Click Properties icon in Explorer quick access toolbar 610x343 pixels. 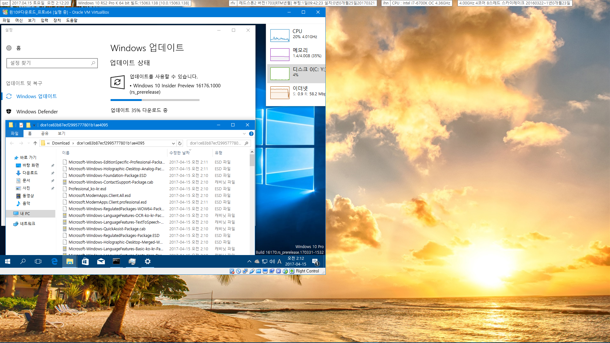tap(21, 125)
